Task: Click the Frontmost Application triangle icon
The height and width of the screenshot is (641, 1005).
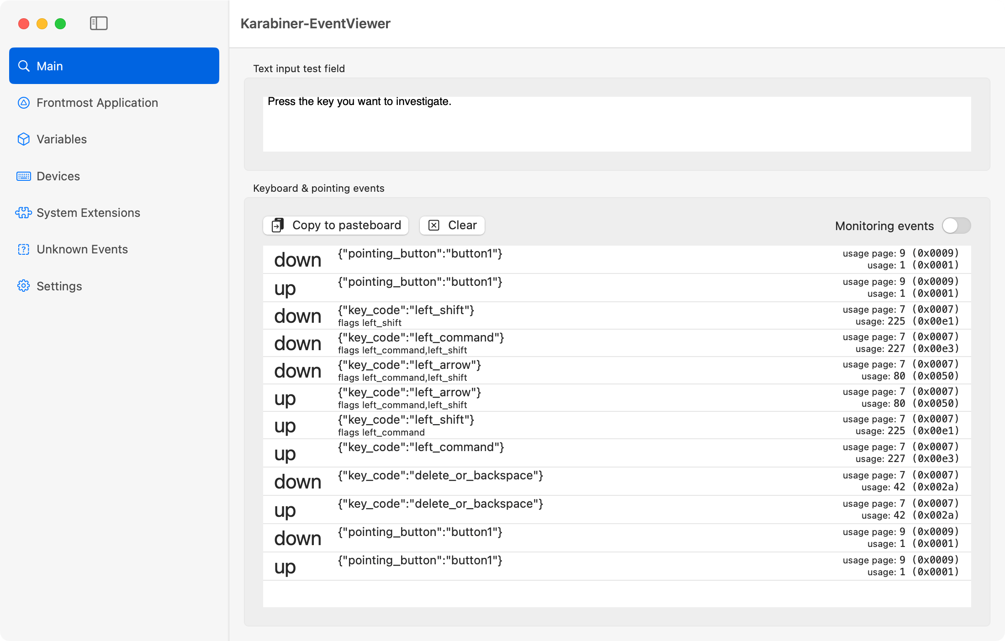Action: (24, 103)
